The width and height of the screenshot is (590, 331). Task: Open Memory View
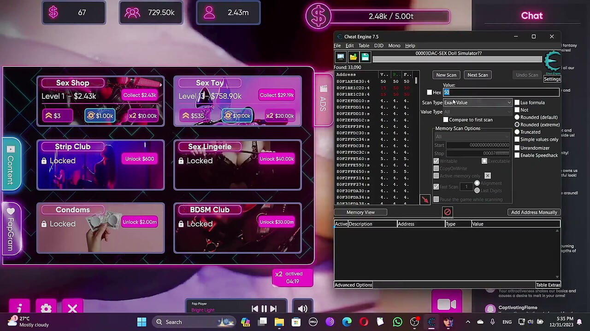(360, 212)
